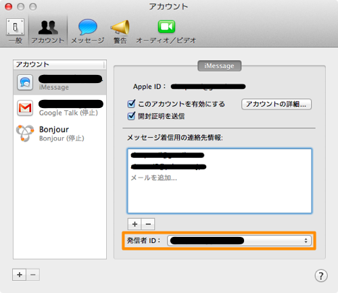
Task: Select the Google Talk account row
Action: click(59, 108)
